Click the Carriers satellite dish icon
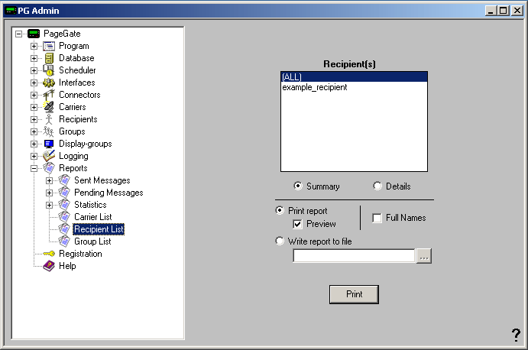This screenshot has height=350, width=528. [49, 107]
